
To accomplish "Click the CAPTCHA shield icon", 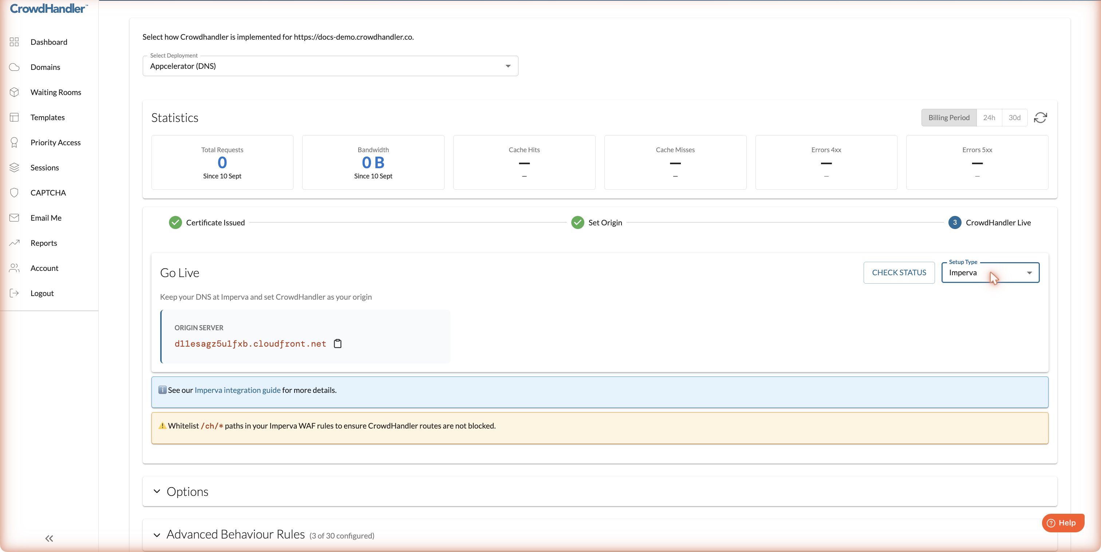I will [x=14, y=193].
